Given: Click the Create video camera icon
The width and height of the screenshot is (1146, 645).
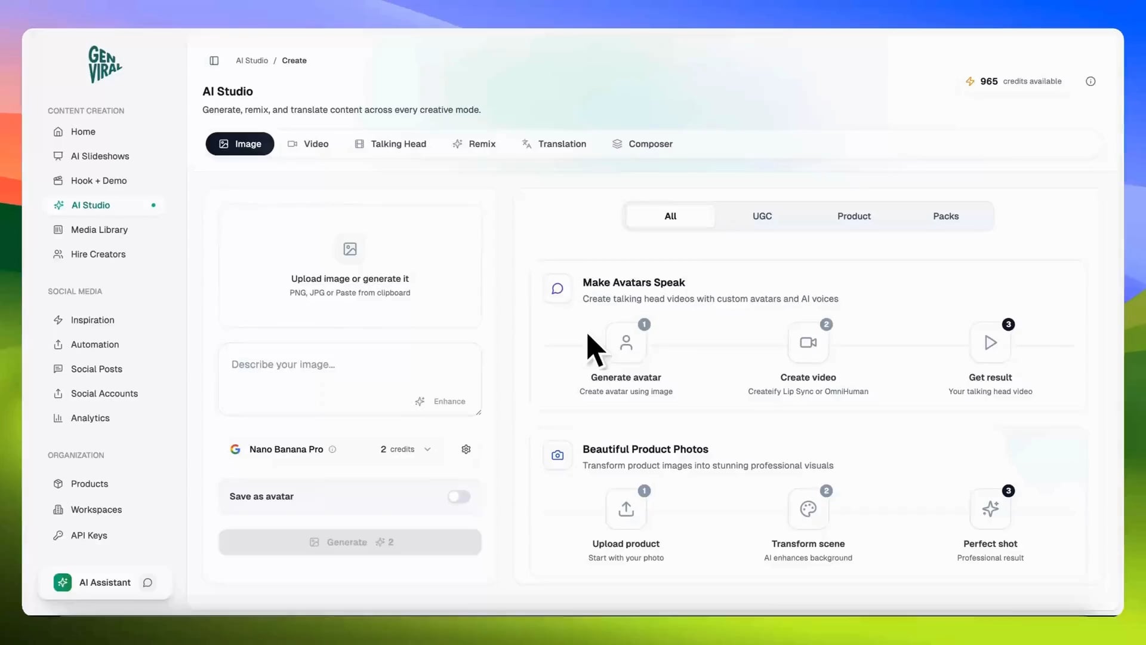Looking at the screenshot, I should click(808, 343).
